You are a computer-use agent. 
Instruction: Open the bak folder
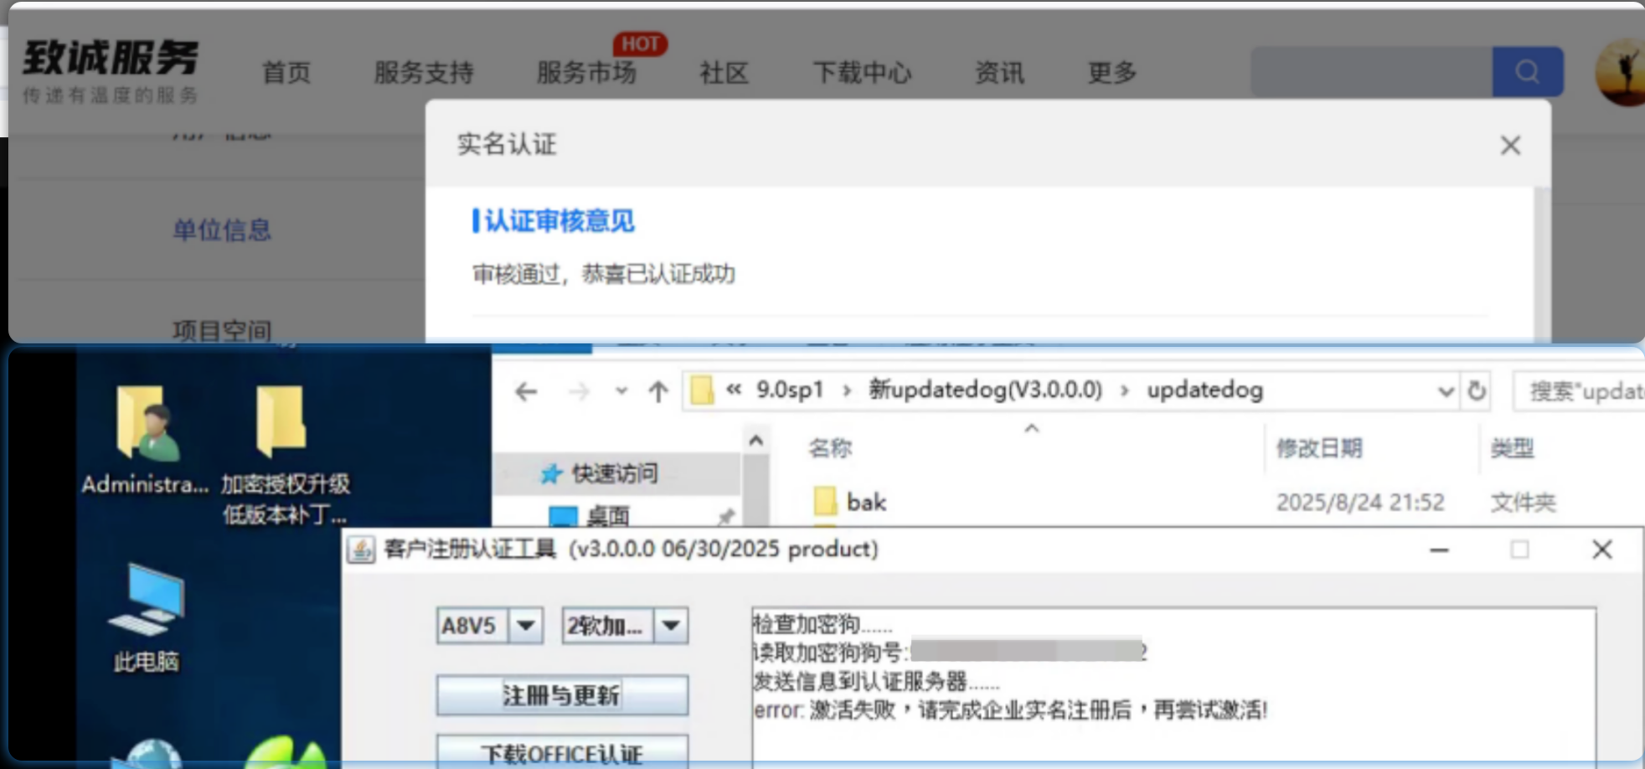[x=848, y=502]
